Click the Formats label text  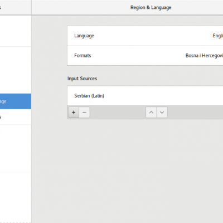click(x=83, y=56)
